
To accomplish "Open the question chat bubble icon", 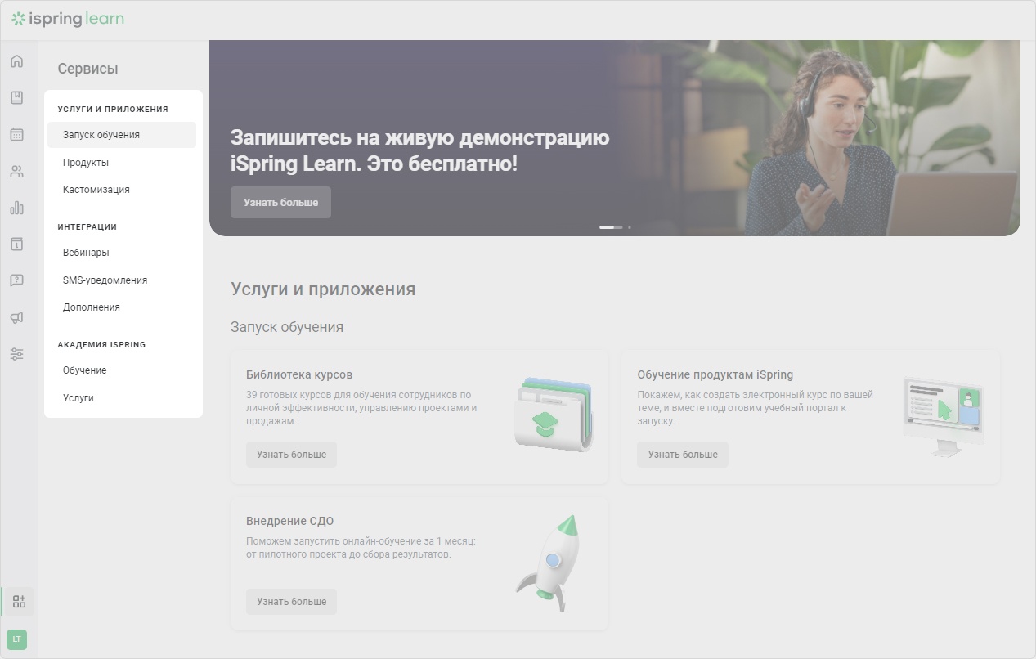I will (x=16, y=280).
